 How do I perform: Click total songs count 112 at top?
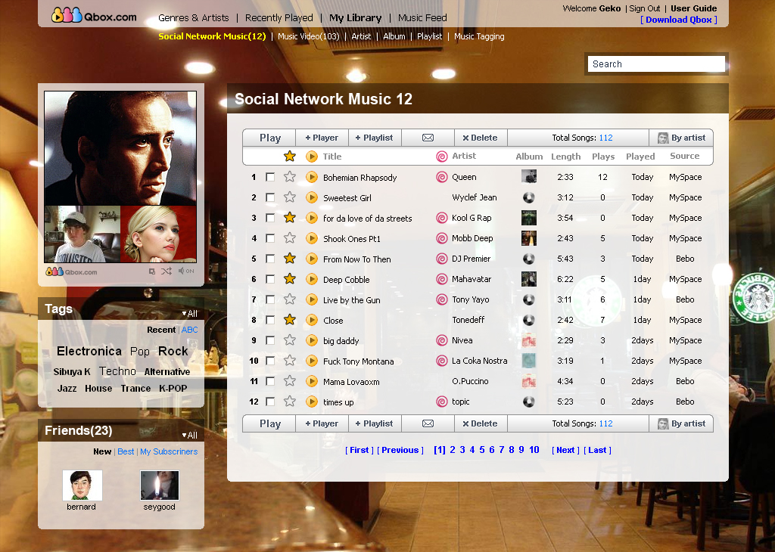point(605,138)
